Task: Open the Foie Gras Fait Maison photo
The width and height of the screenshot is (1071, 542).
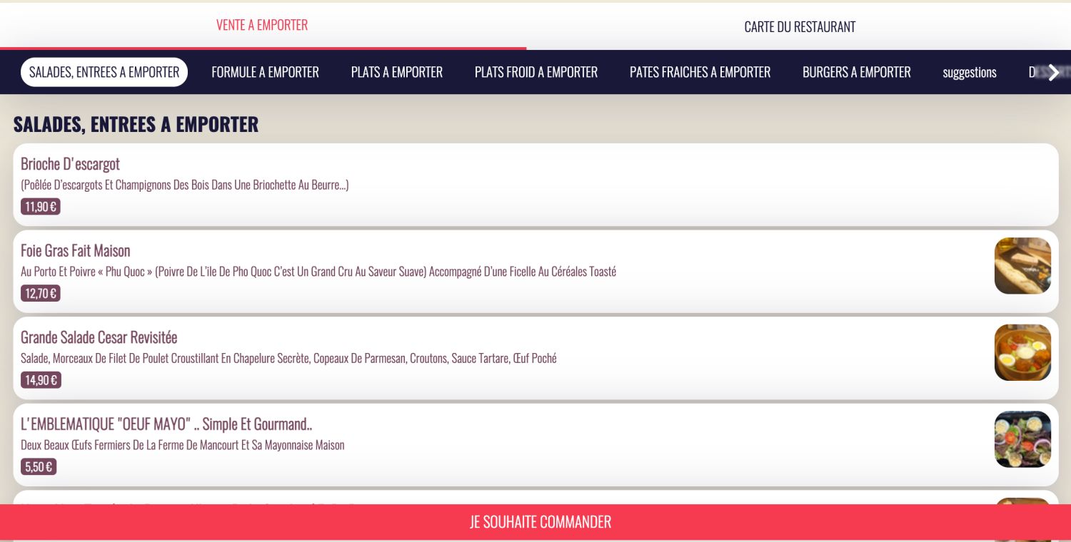Action: coord(1022,266)
